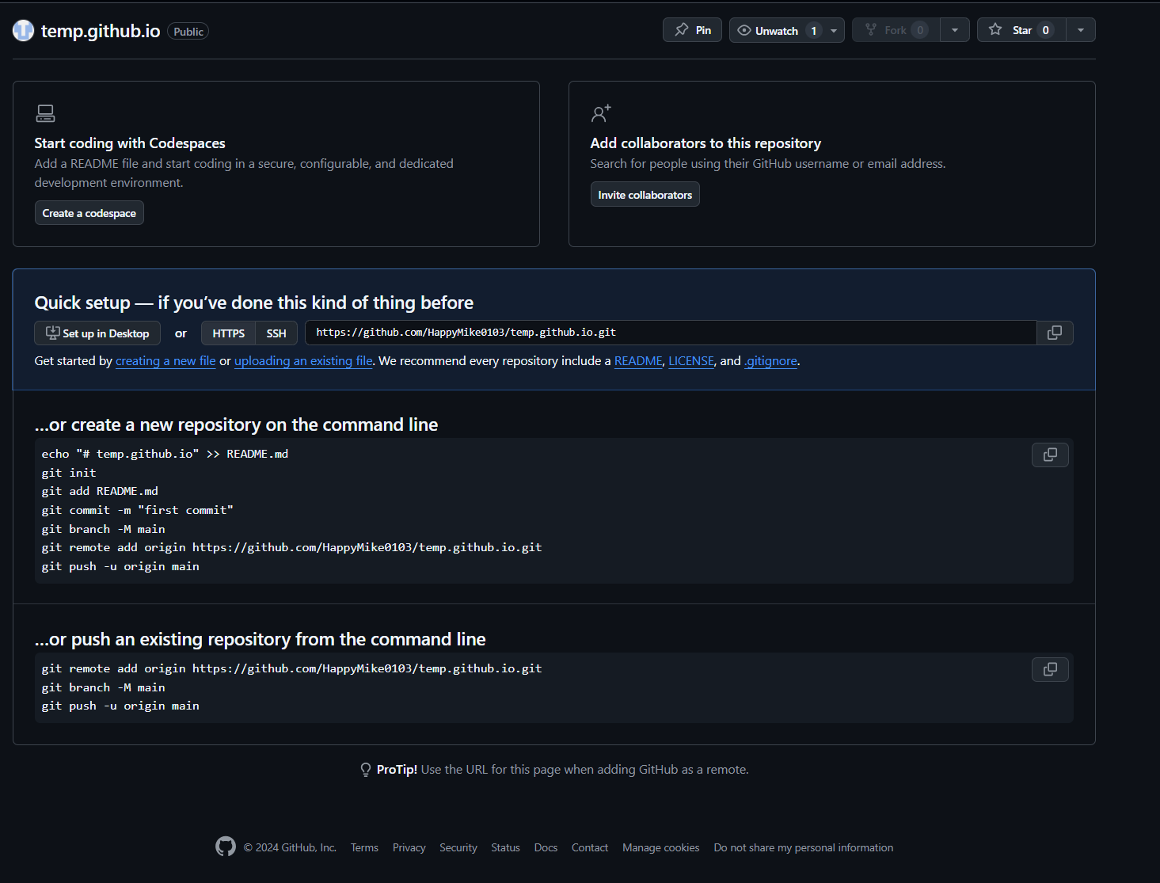Click '...or create a new repository' heading
The image size is (1160, 883).
pyautogui.click(x=236, y=424)
